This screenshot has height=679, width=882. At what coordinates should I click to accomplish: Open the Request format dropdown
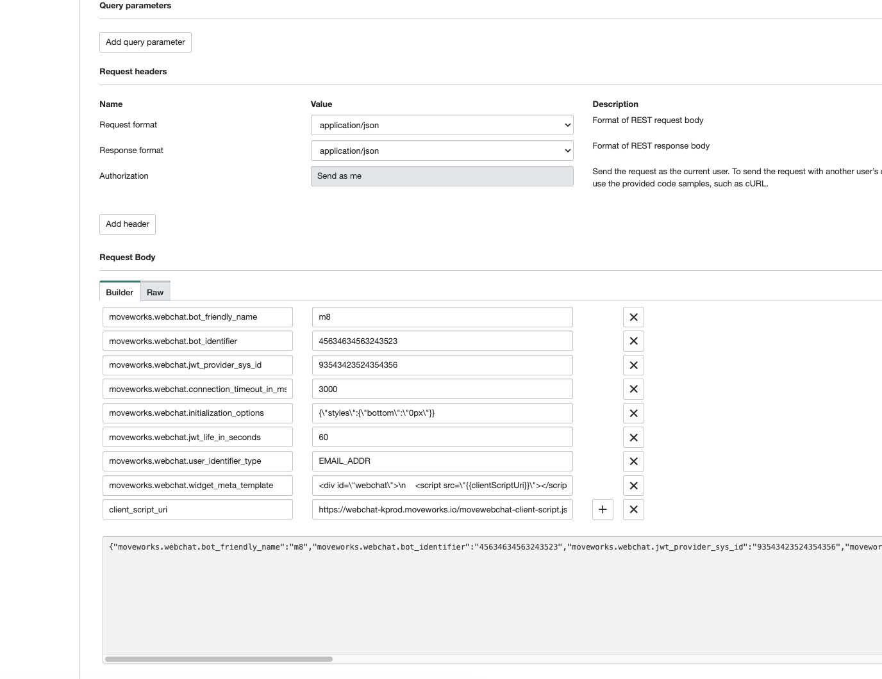click(x=442, y=125)
